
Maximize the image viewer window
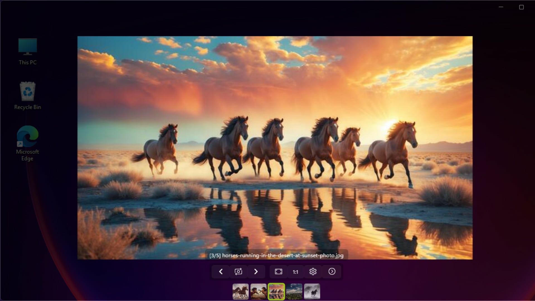521,7
